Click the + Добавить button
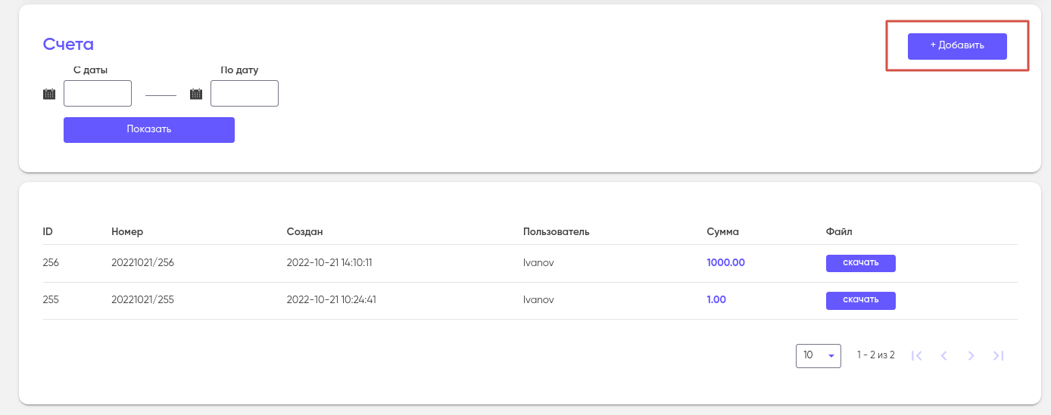Image resolution: width=1051 pixels, height=415 pixels. click(x=957, y=46)
